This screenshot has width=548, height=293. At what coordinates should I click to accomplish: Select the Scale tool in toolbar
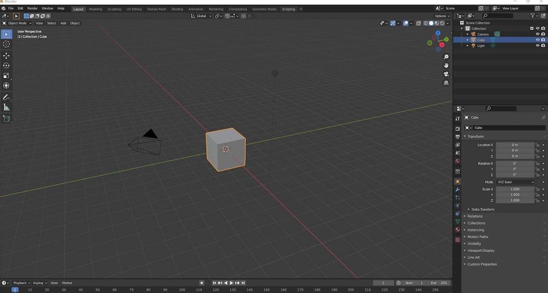point(7,75)
